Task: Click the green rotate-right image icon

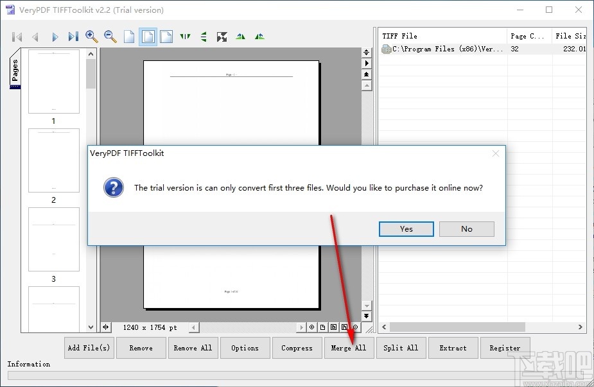Action: (259, 37)
